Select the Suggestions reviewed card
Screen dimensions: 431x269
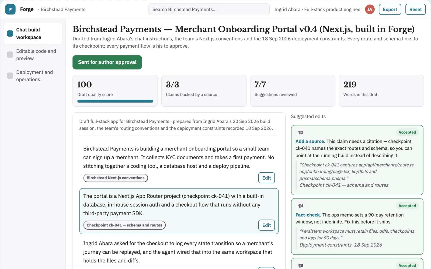pos(293,91)
